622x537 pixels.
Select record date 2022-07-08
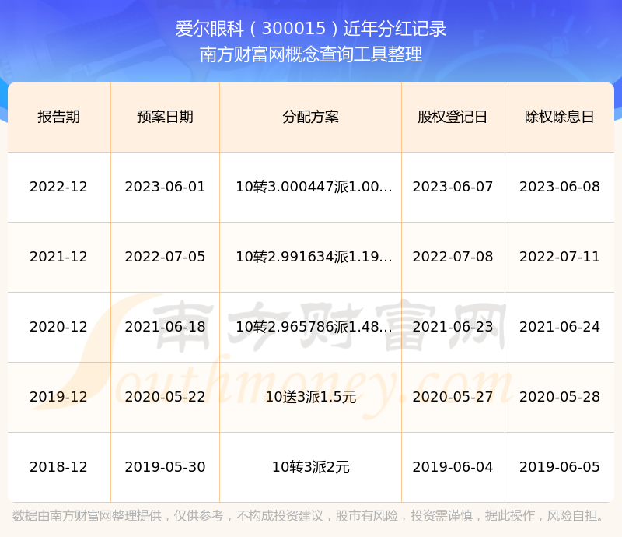(453, 257)
